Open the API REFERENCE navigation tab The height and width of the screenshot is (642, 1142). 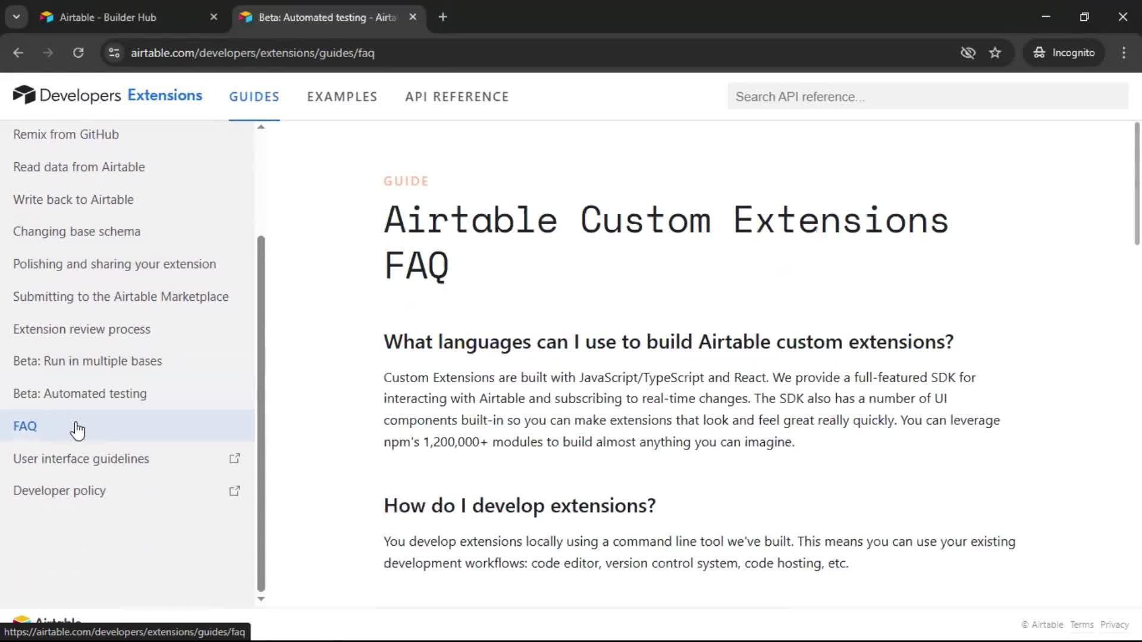pos(457,97)
